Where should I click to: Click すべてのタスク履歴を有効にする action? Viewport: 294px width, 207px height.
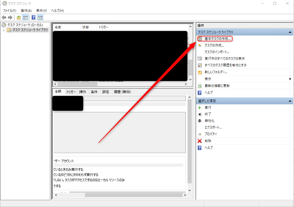point(225,65)
